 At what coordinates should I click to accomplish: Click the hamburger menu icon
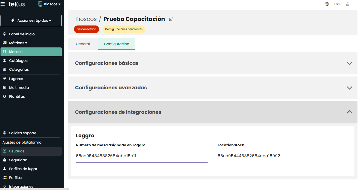tap(3, 4)
